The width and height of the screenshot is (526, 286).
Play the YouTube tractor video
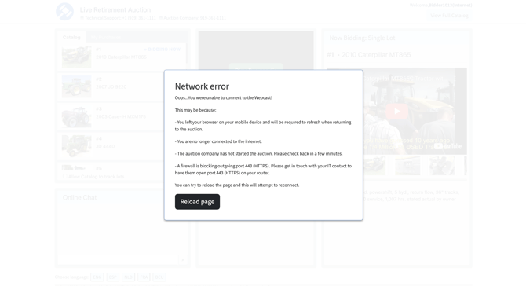pyautogui.click(x=396, y=111)
